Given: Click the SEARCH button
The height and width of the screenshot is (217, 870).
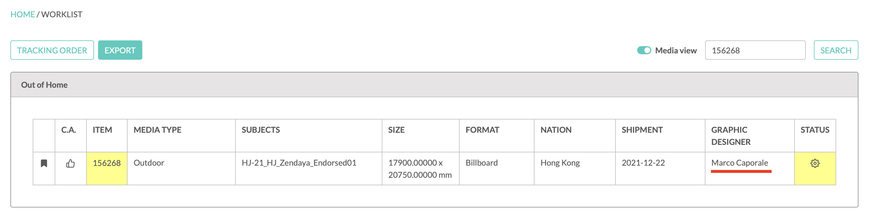Looking at the screenshot, I should [836, 50].
